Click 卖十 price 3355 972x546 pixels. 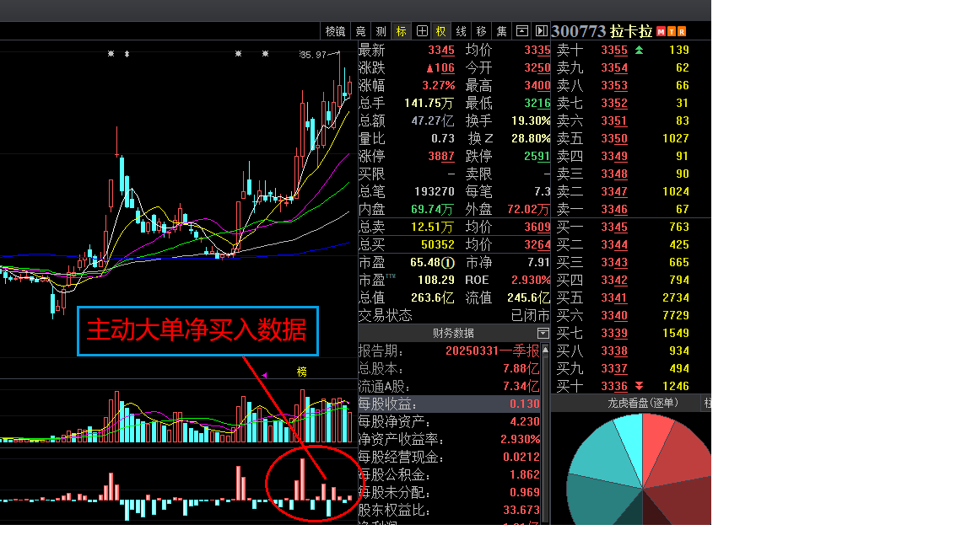(613, 51)
